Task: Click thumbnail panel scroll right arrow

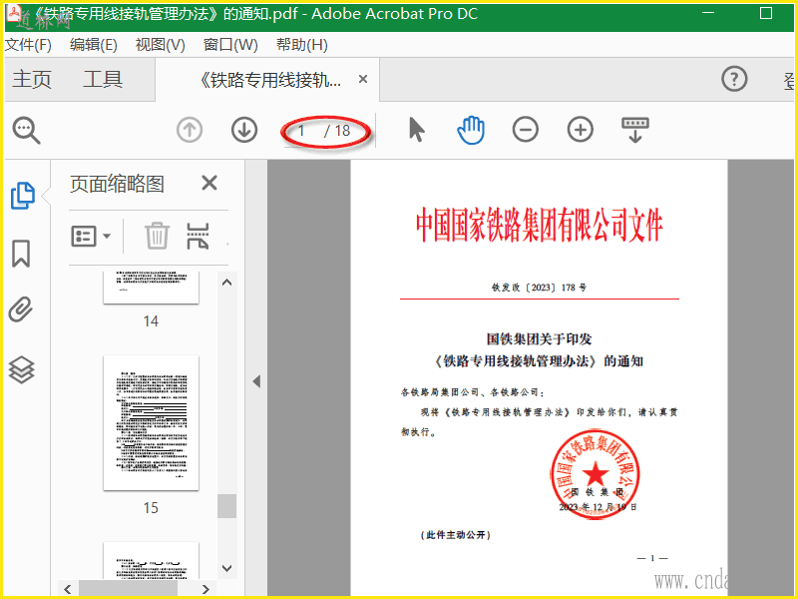Action: [x=205, y=589]
